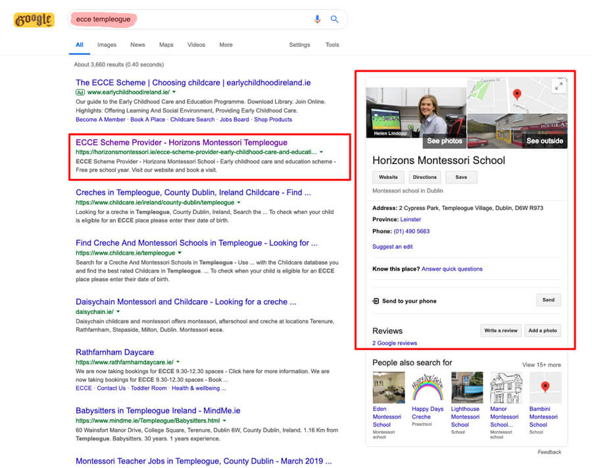Open 'Daisychain Montessori and Childcare' result

(x=186, y=302)
